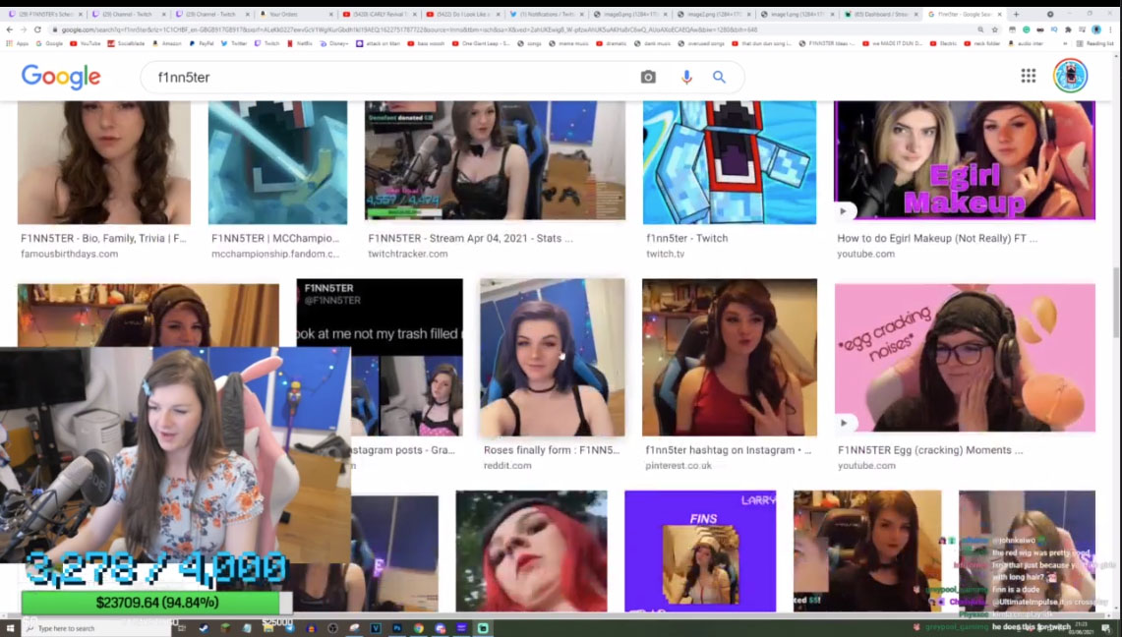Open the famousbirthdays.com result link
Screen dimensions: 1122x637
[x=70, y=254]
